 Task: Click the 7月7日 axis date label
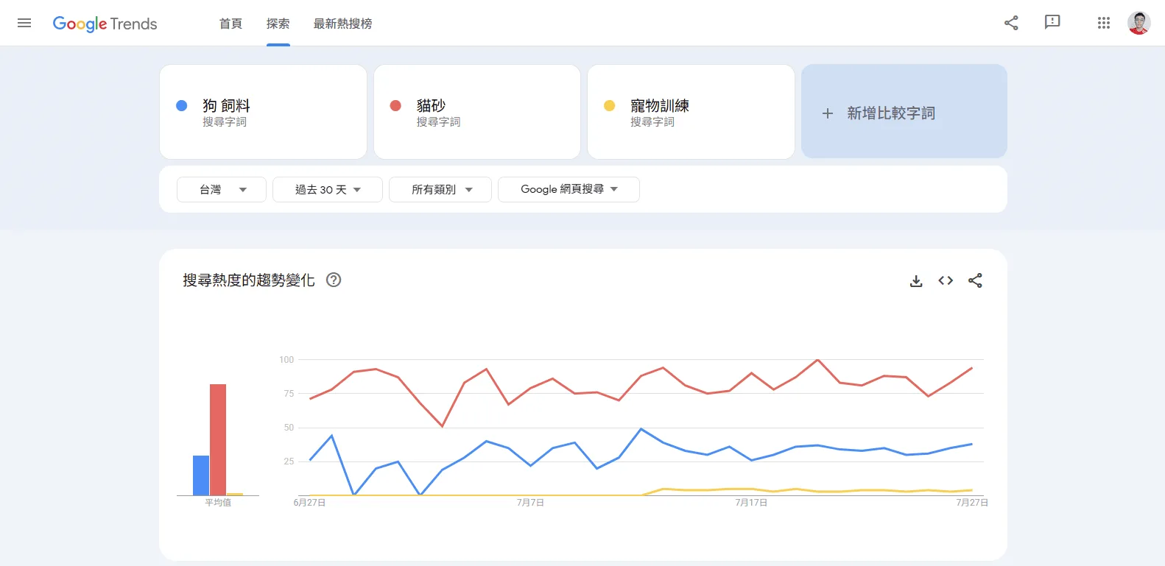(x=530, y=503)
